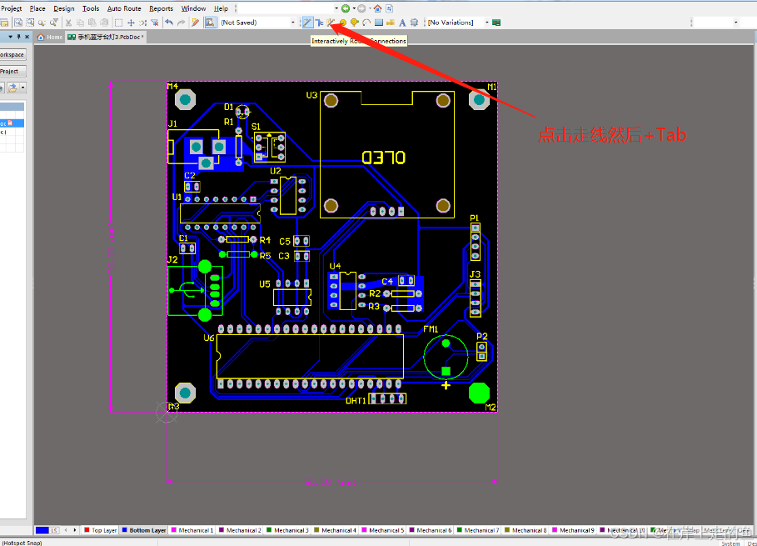Open the back button history dropdown arrow

pyautogui.click(x=354, y=8)
